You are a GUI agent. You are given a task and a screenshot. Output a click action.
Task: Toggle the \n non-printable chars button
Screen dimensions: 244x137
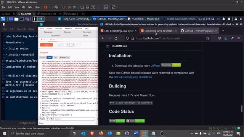(x=56, y=57)
